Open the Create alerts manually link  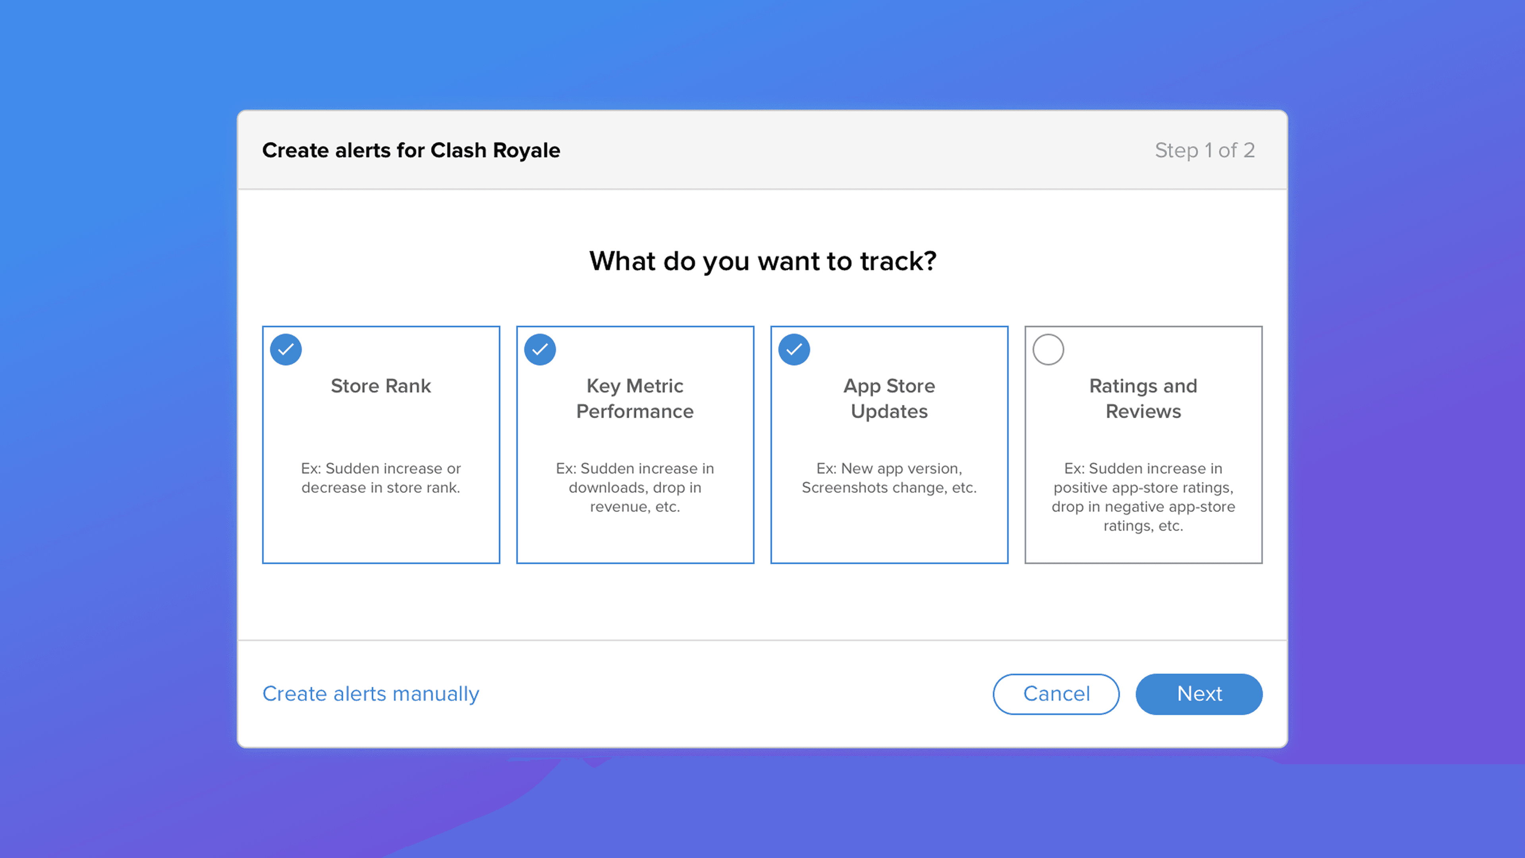pyautogui.click(x=371, y=694)
